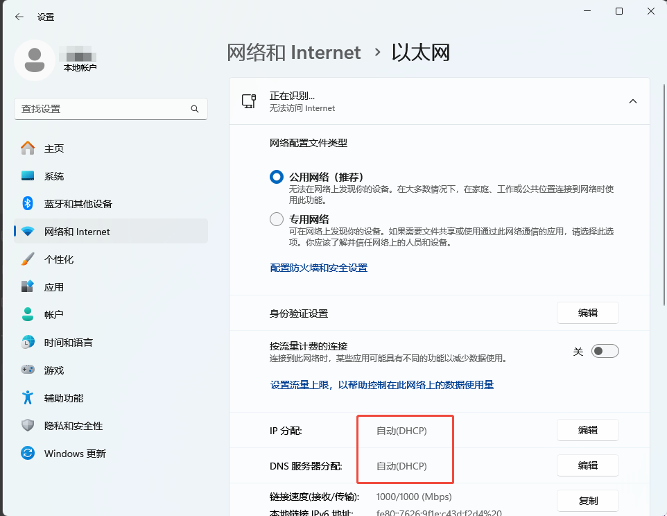The image size is (667, 516).
Task: Click 编辑 for 身份验证设置
Action: tap(588, 313)
